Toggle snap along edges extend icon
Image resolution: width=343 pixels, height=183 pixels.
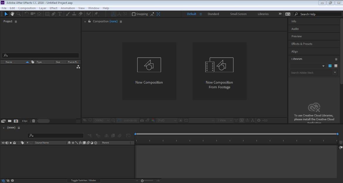[x=152, y=14]
